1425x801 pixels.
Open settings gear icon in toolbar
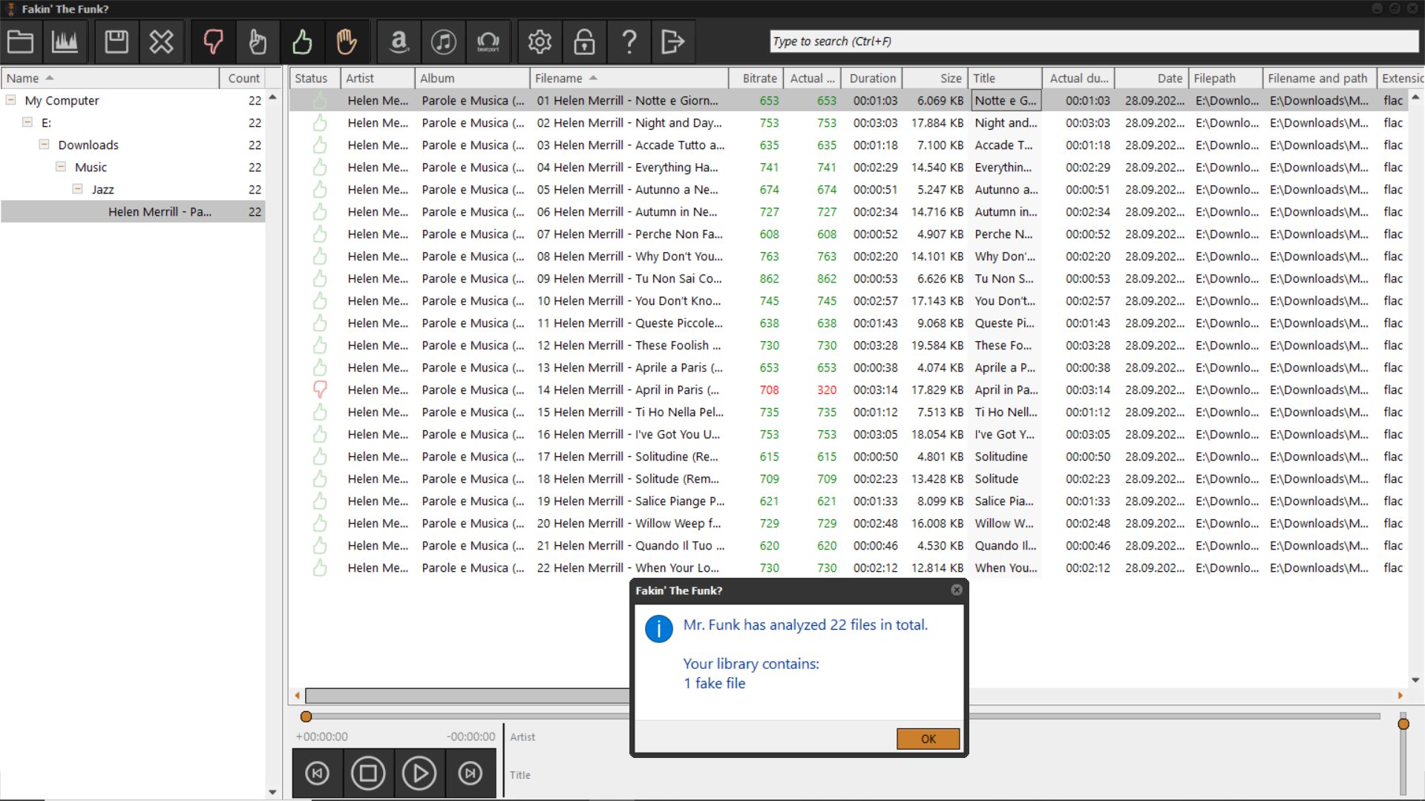click(540, 42)
